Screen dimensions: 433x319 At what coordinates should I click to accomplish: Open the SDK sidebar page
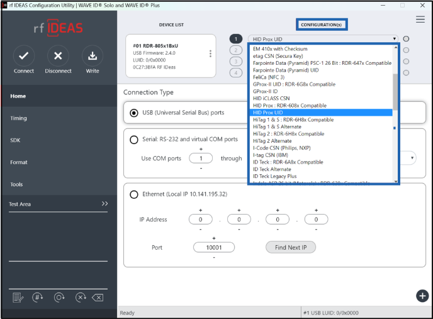coord(59,140)
